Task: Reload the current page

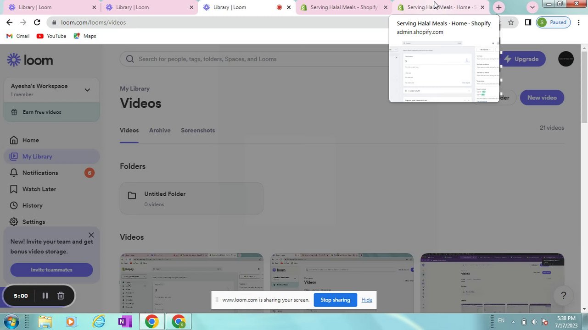Action: point(37,22)
